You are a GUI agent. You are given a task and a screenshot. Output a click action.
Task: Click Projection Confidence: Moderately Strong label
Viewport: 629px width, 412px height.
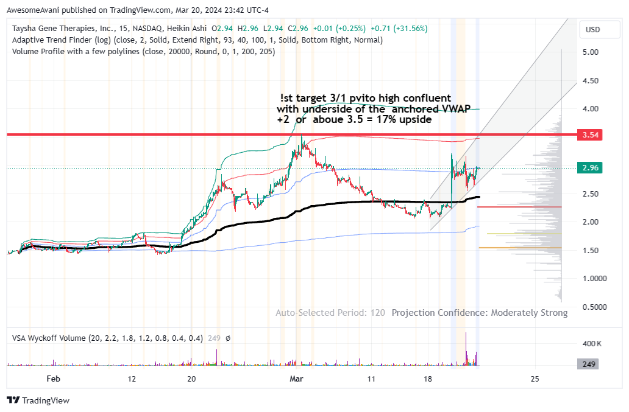click(480, 313)
